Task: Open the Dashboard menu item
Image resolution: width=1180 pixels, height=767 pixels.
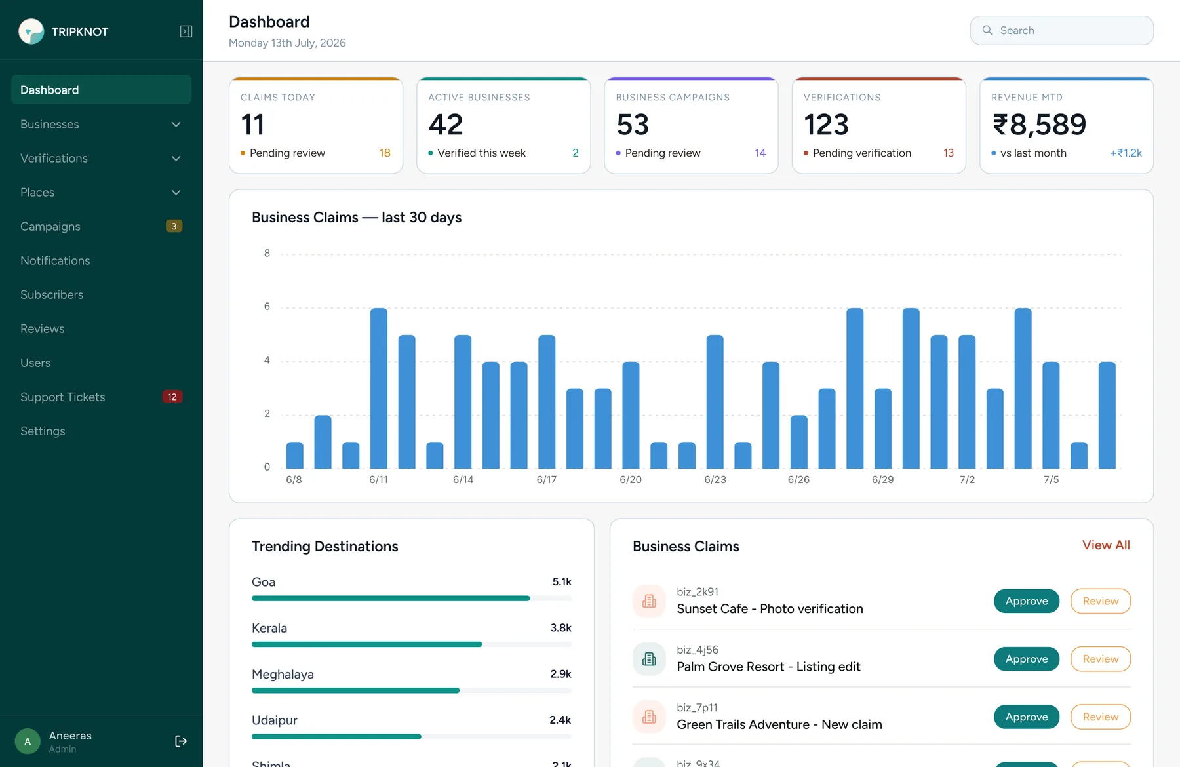Action: [101, 90]
